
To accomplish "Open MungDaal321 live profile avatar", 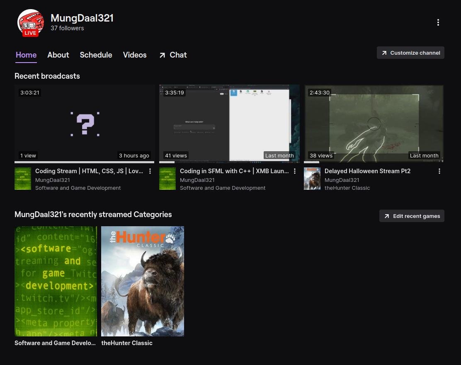I will point(31,23).
